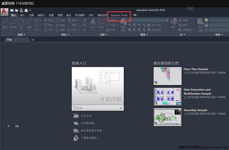Select the Leader (引线) tool
This screenshot has height=150, width=229.
coord(111,25)
